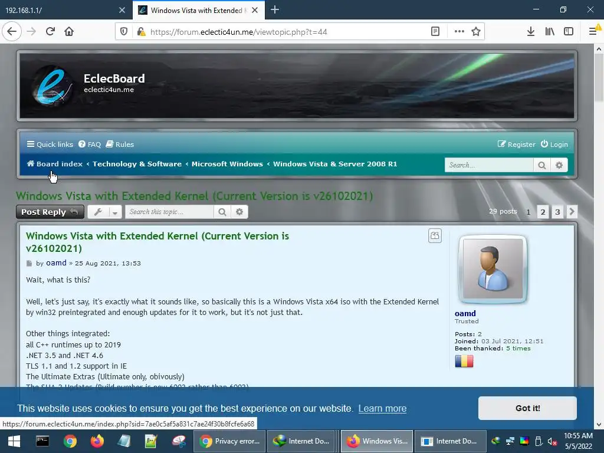
Task: Click the padlock warning site info icon
Action: click(x=141, y=32)
